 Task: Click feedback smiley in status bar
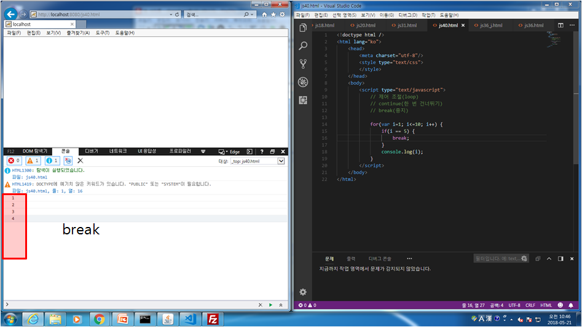click(560, 305)
